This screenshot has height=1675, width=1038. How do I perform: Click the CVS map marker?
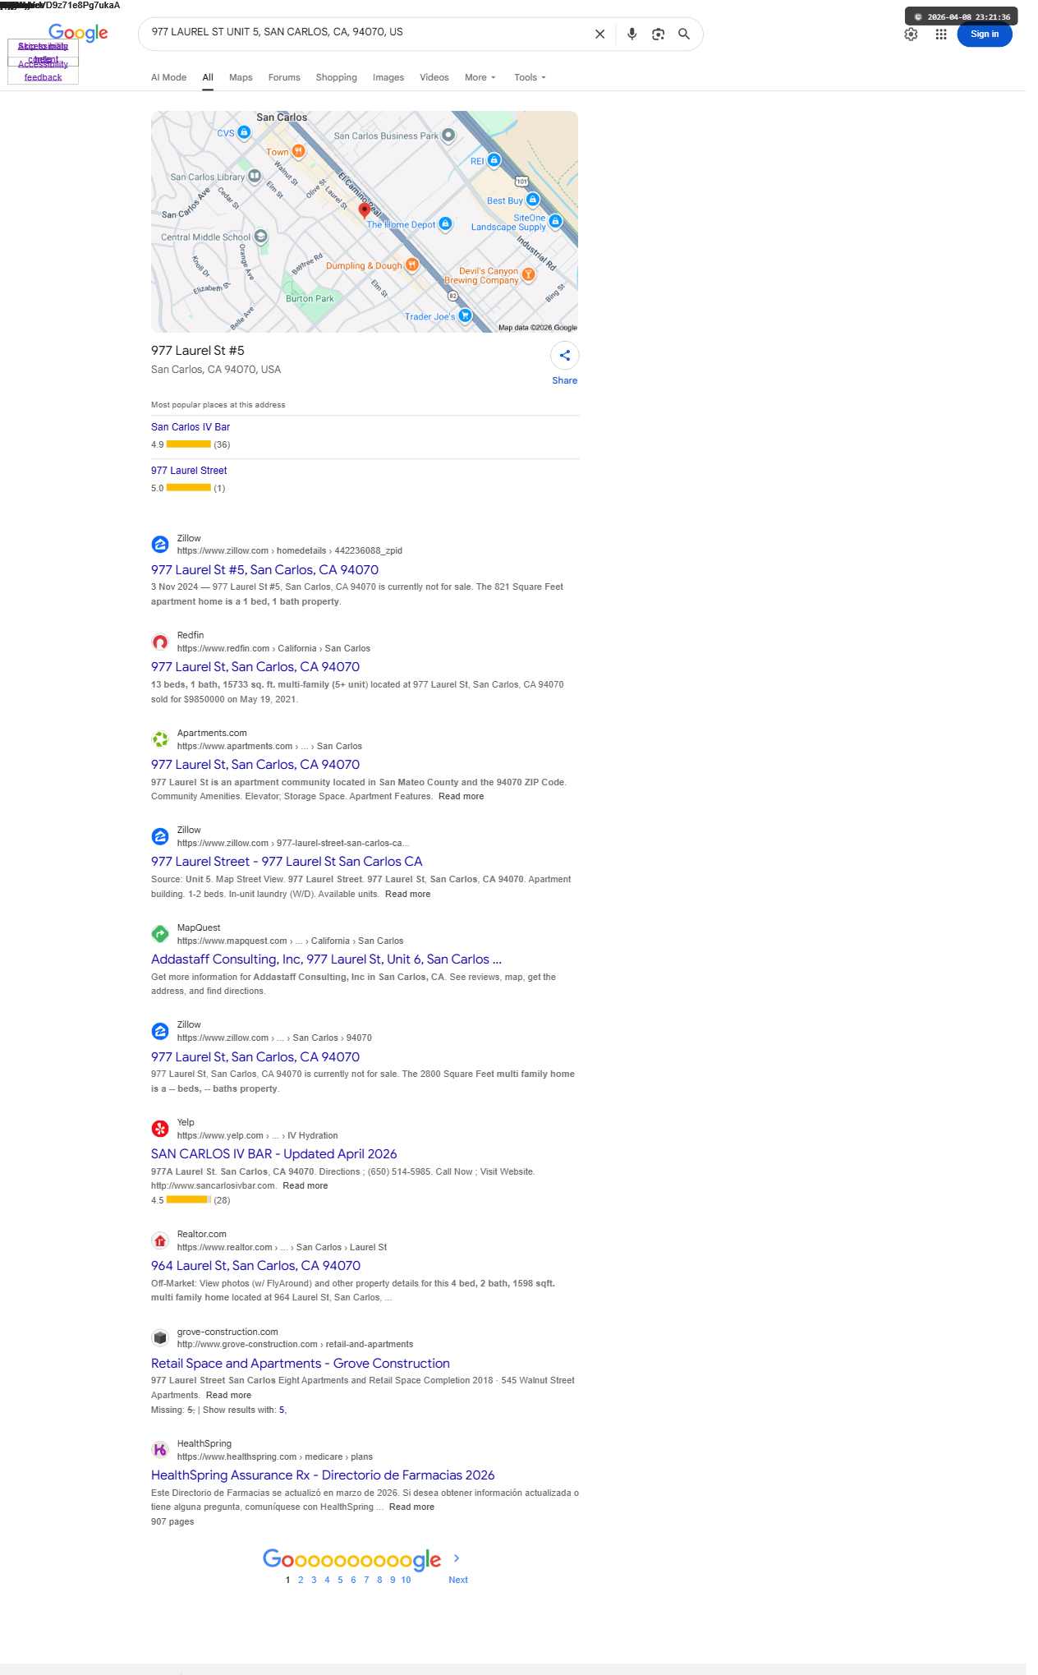pos(244,132)
